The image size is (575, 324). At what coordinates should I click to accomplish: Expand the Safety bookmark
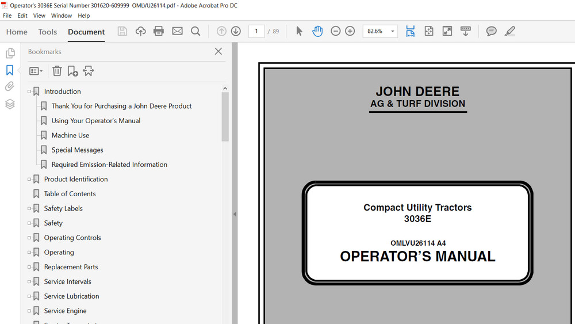pyautogui.click(x=29, y=223)
